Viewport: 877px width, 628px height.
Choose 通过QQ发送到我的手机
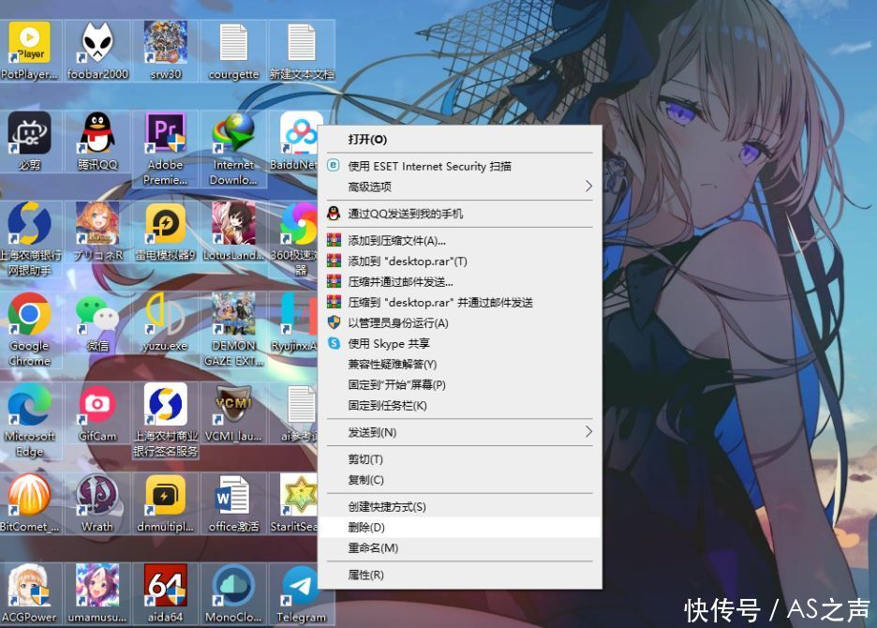coord(460,214)
